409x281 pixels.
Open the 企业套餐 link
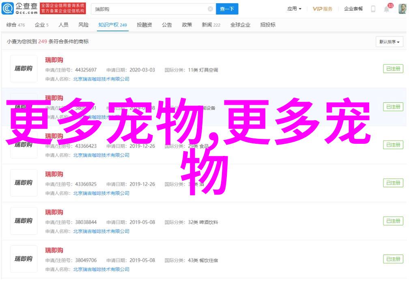pyautogui.click(x=353, y=9)
